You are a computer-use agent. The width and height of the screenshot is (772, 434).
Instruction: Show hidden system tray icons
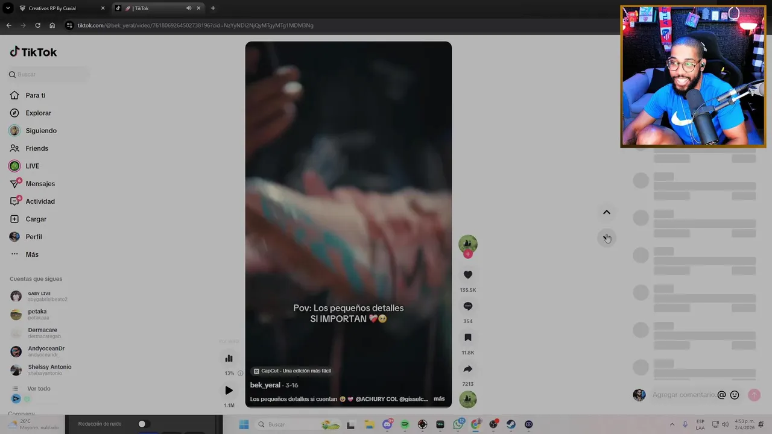coord(672,424)
